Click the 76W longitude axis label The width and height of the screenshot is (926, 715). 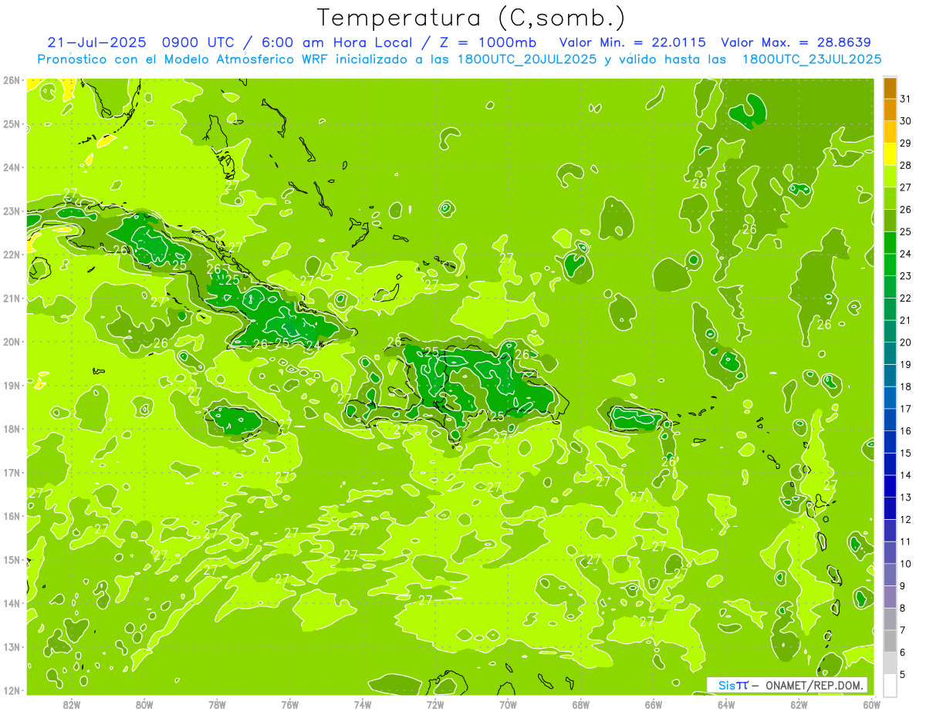[290, 704]
